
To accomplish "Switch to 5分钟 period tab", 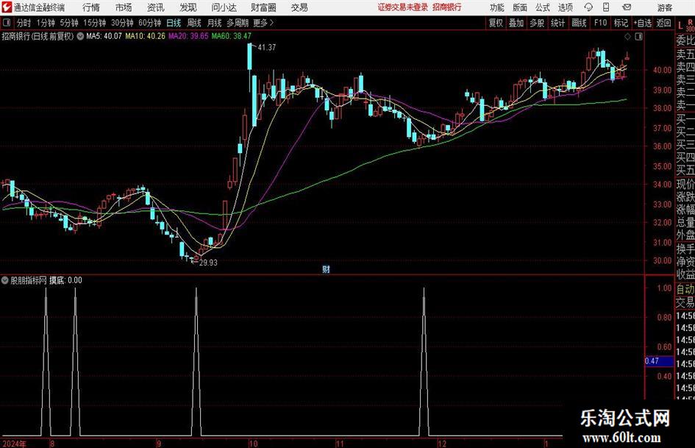I will 69,23.
